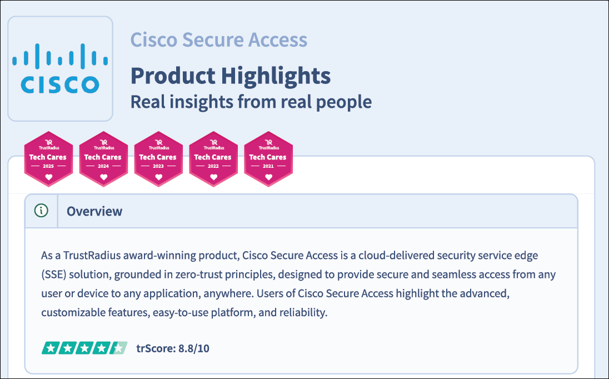609x379 pixels.
Task: Select the Overview section header
Action: click(94, 211)
